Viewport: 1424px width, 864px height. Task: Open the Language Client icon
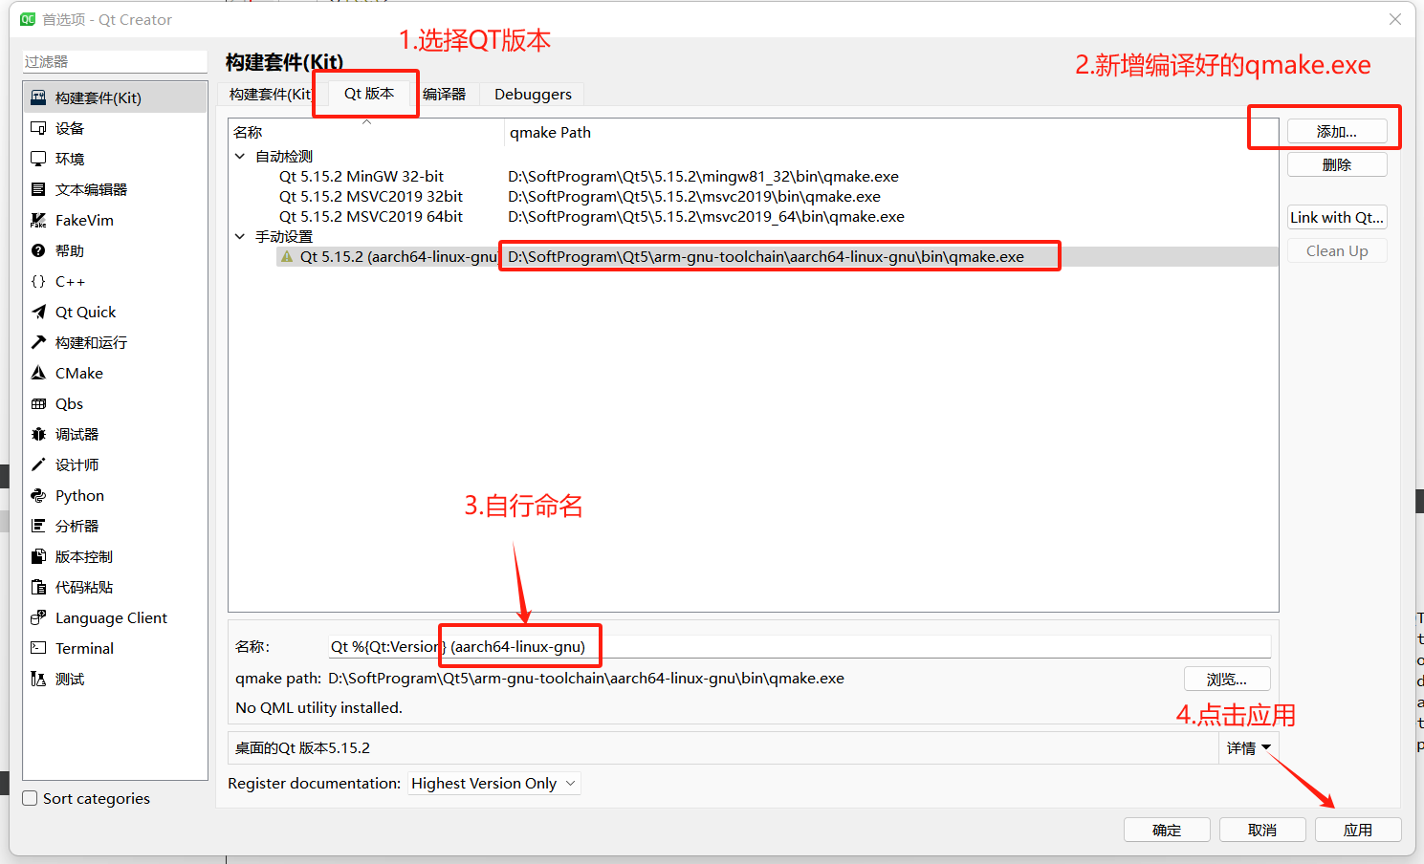click(38, 617)
